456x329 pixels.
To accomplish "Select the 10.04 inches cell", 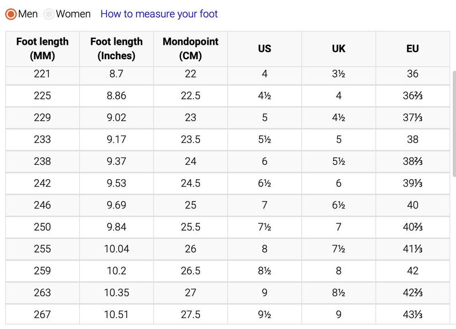I will tap(117, 249).
